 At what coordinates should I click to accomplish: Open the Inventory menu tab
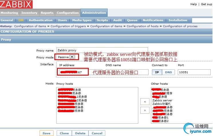[x=29, y=13]
